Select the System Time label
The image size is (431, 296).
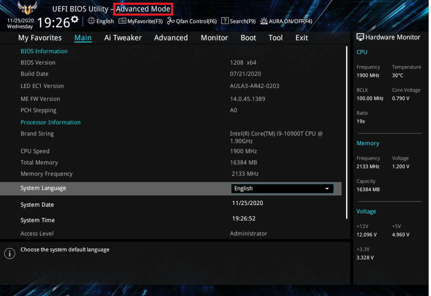(38, 220)
